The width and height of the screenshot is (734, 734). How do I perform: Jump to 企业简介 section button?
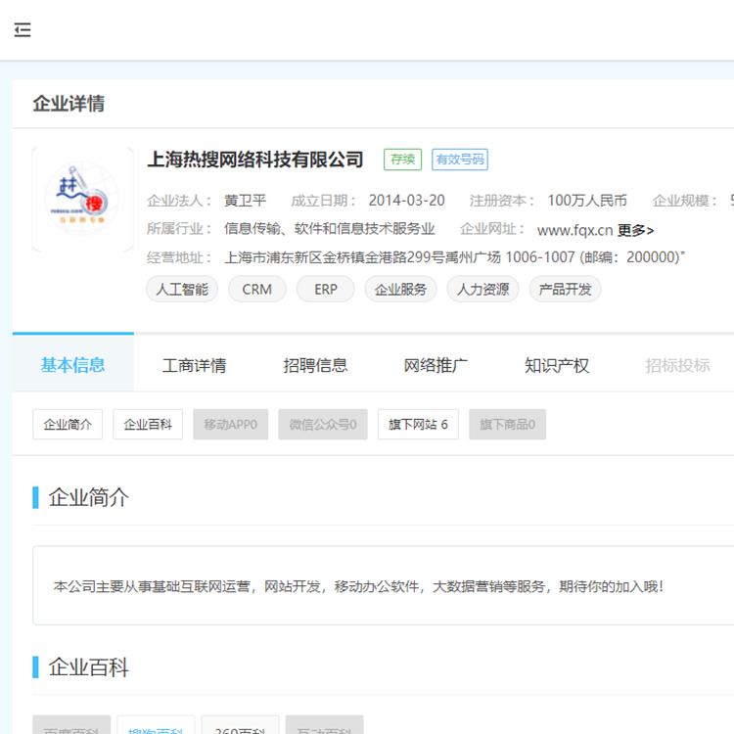68,424
